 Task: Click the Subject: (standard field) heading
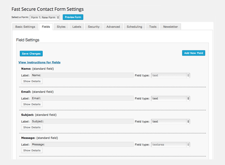[x=39, y=115]
